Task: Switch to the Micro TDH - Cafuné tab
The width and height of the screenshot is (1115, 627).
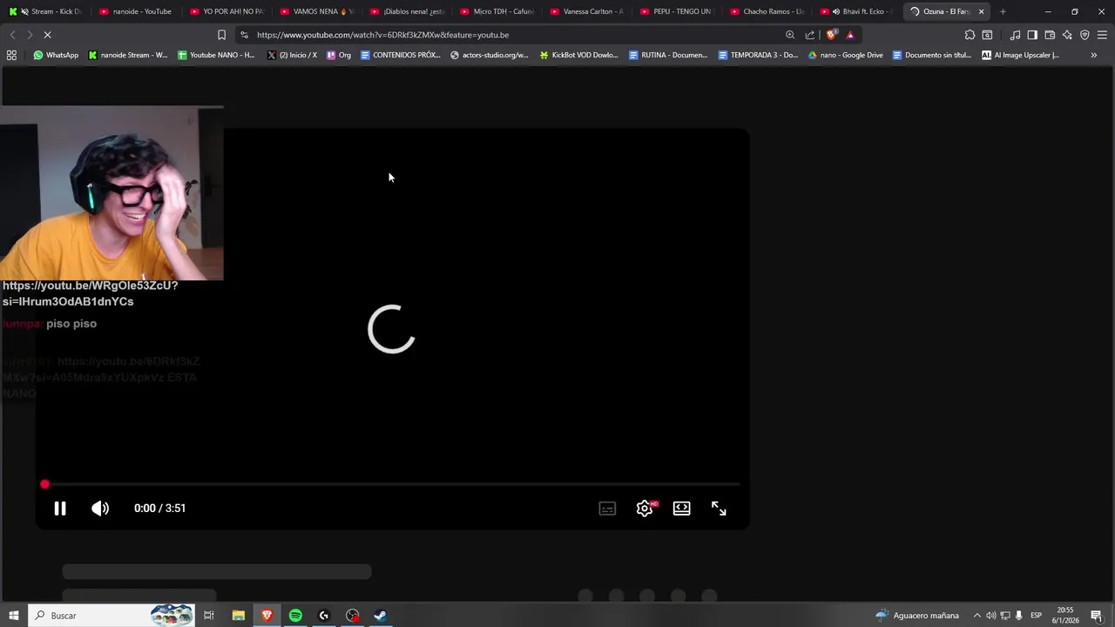Action: point(496,11)
